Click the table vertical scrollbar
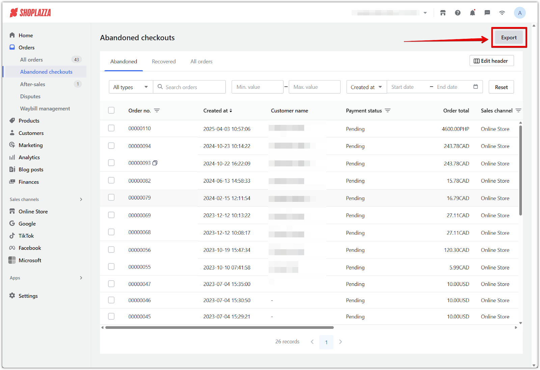540x370 pixels. point(520,170)
